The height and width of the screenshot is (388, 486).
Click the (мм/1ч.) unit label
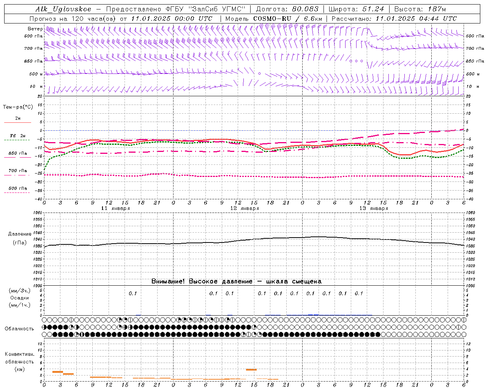20,305
